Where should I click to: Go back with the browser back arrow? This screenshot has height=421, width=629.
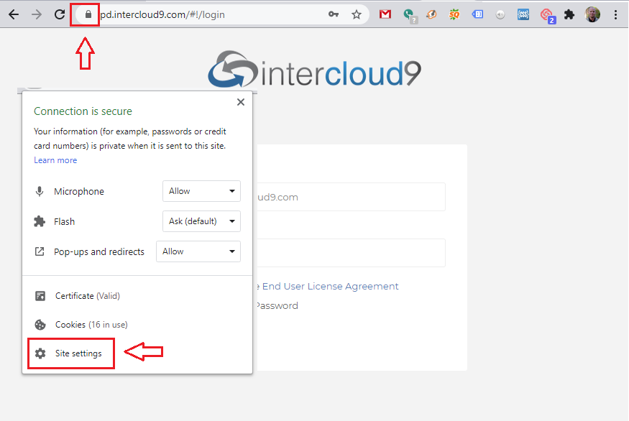click(14, 15)
